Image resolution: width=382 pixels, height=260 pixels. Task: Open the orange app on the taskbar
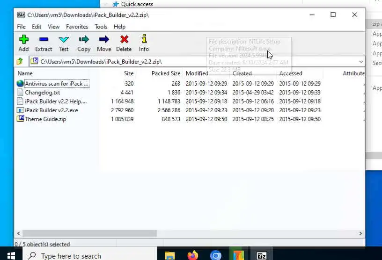click(x=238, y=256)
